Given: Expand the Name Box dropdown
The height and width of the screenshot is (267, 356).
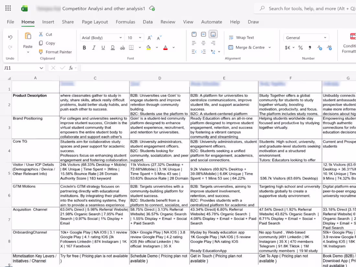Looking at the screenshot, I should coord(41,68).
